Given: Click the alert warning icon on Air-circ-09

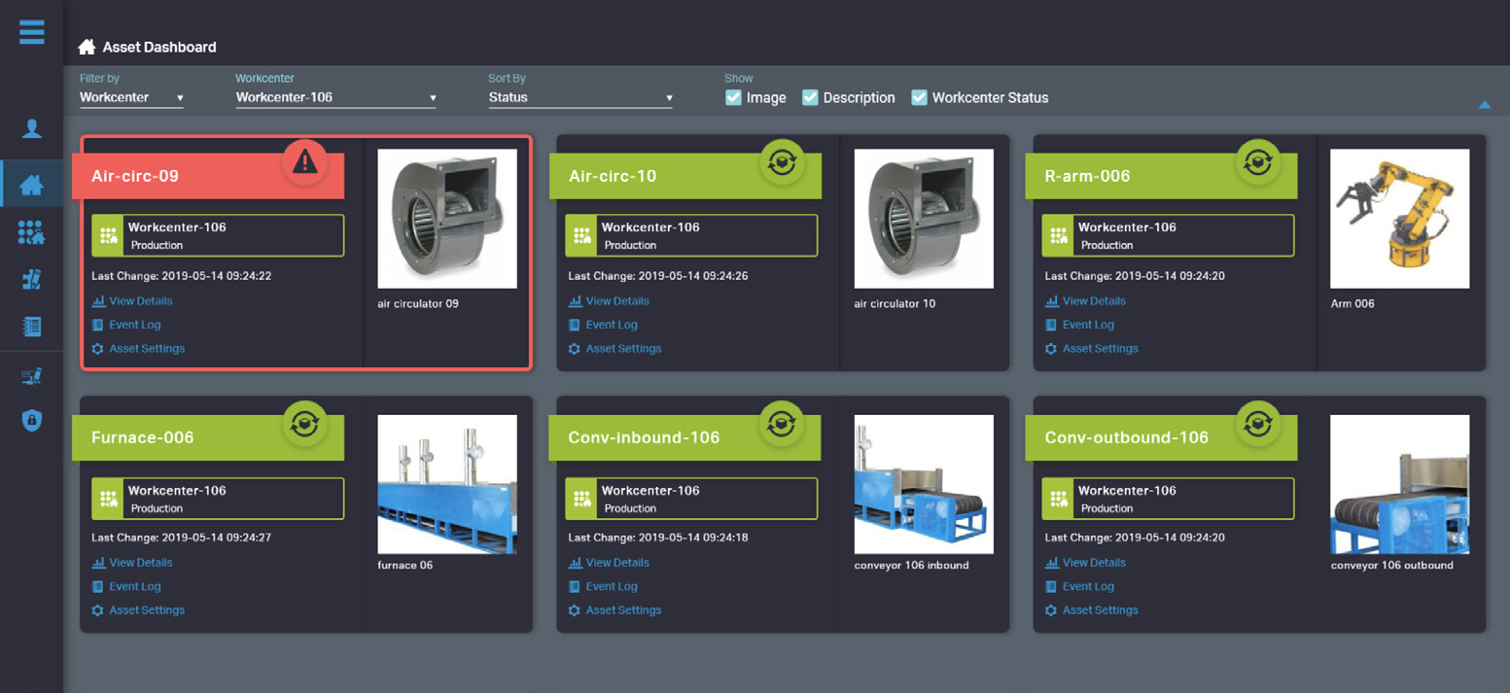Looking at the screenshot, I should (x=305, y=162).
